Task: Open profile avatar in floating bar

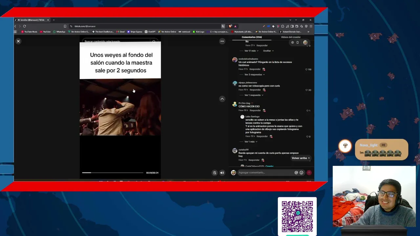Action: pos(305,43)
